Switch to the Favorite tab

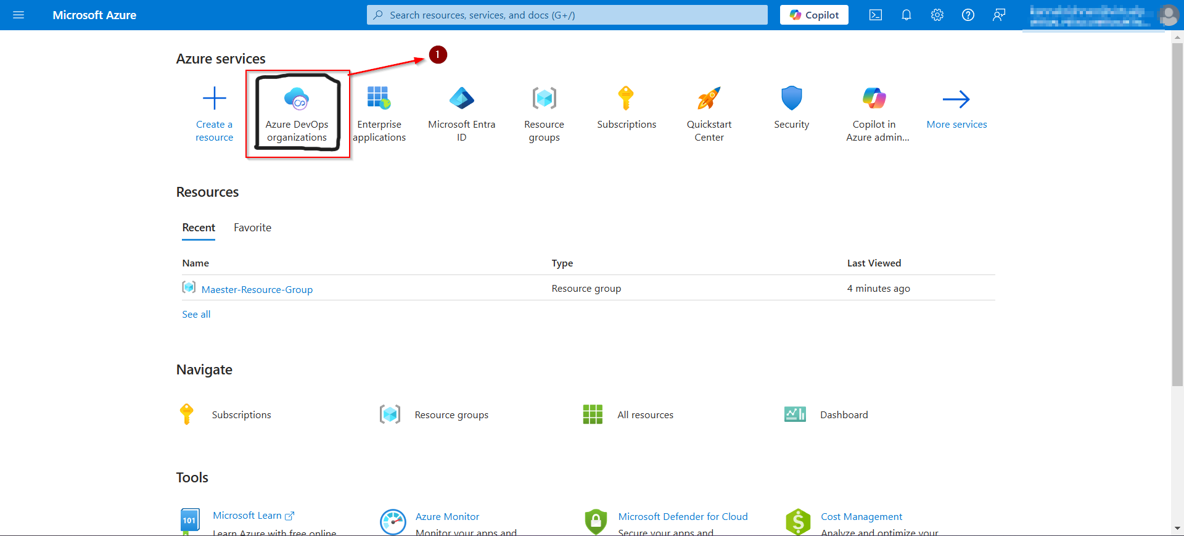(x=253, y=228)
